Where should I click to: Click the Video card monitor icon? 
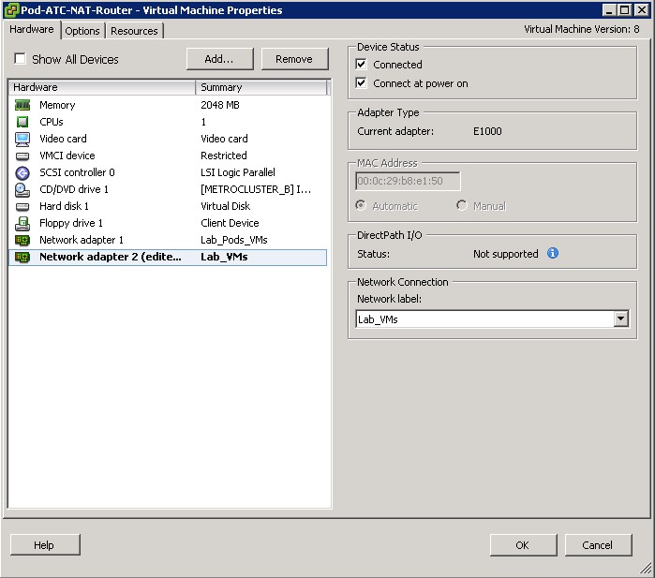coord(22,139)
